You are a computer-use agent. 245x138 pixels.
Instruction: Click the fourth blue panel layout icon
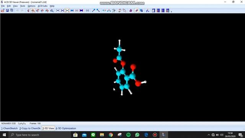pos(168,10)
